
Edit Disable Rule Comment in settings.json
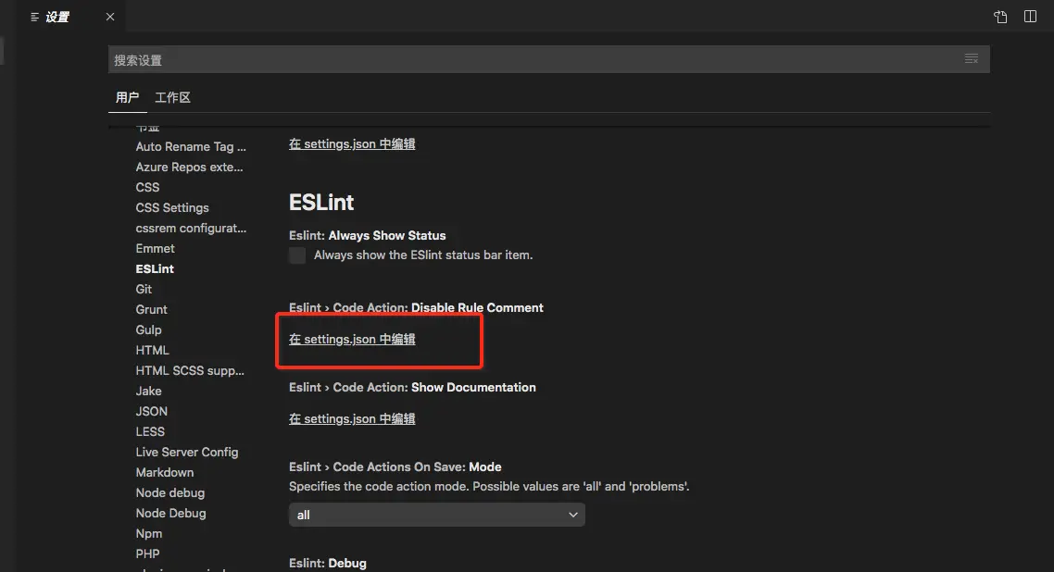[x=352, y=339]
